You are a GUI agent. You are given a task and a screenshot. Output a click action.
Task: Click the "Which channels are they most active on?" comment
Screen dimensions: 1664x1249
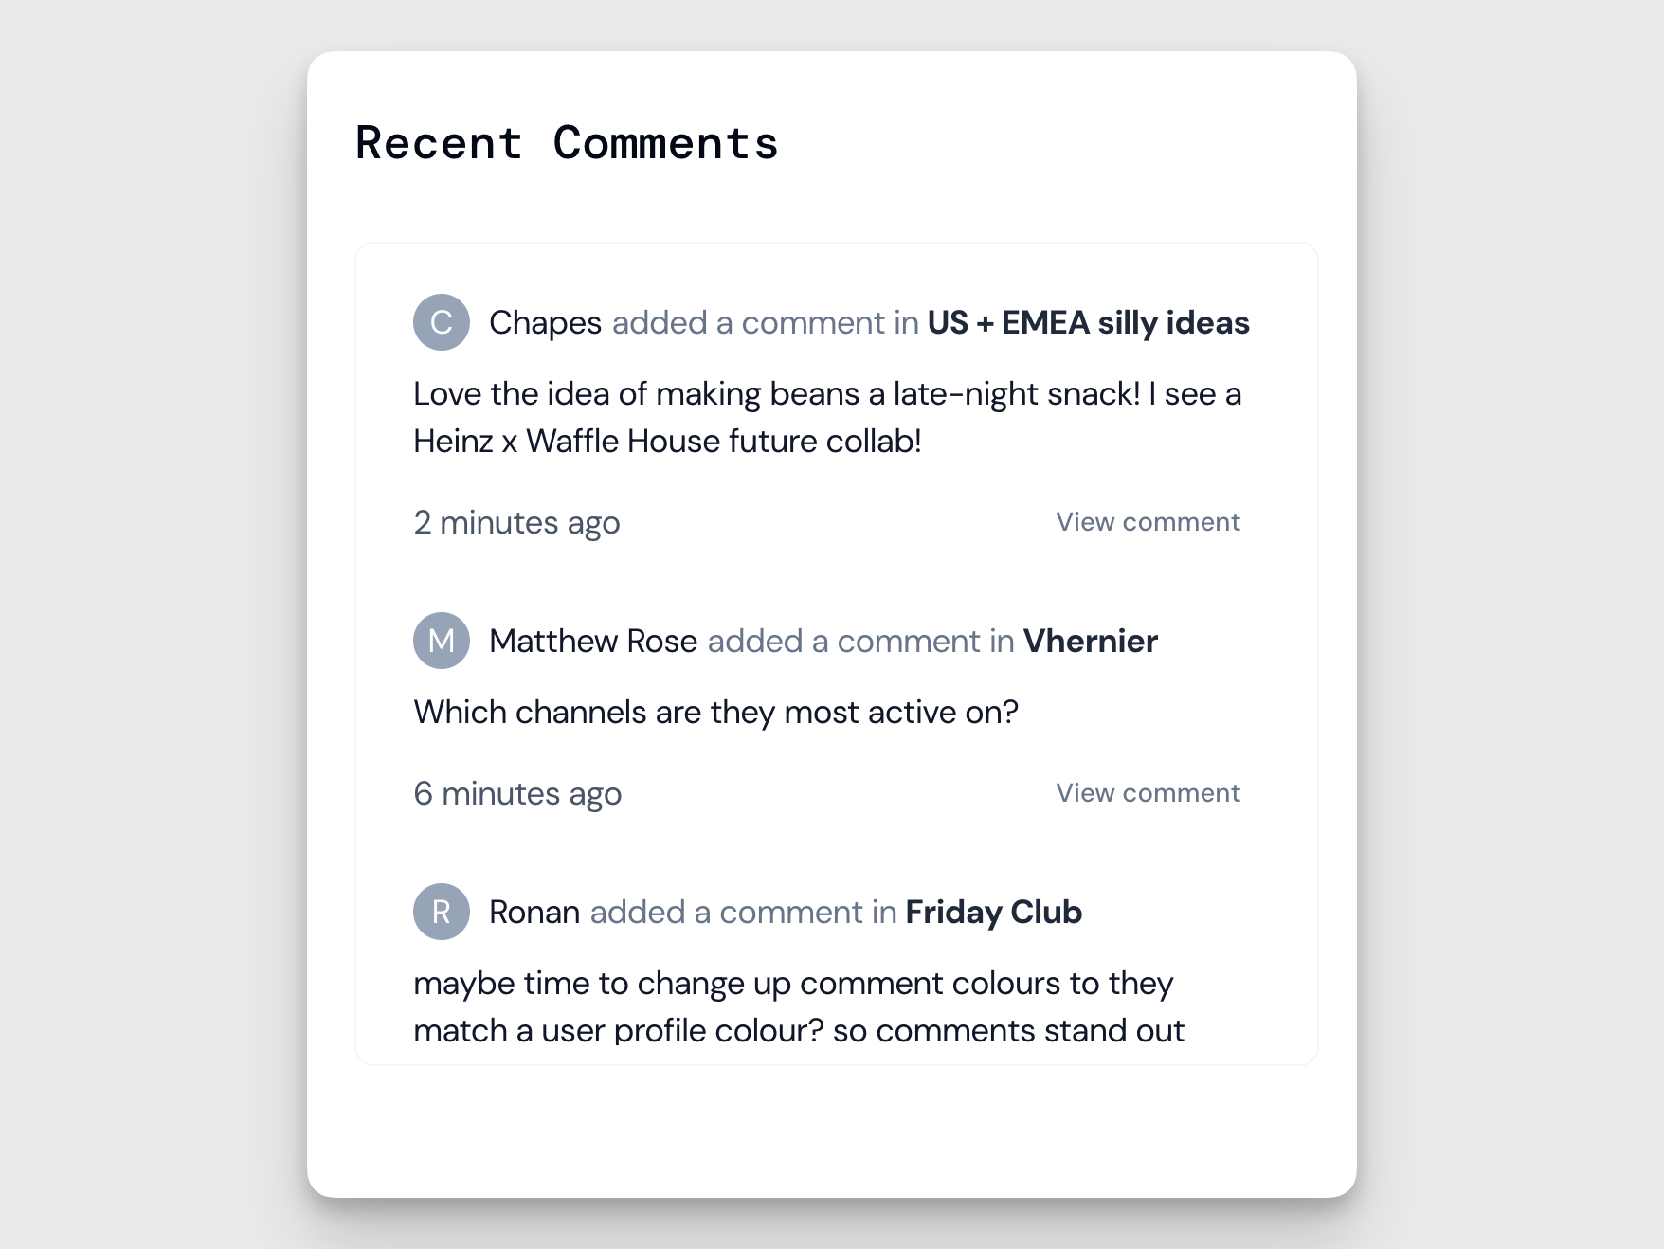pyautogui.click(x=715, y=712)
